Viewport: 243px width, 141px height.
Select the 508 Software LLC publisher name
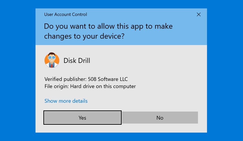(108, 79)
